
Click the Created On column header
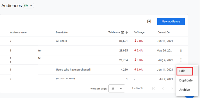click(164, 32)
